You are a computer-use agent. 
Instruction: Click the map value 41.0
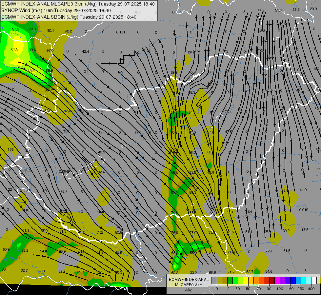303,190
